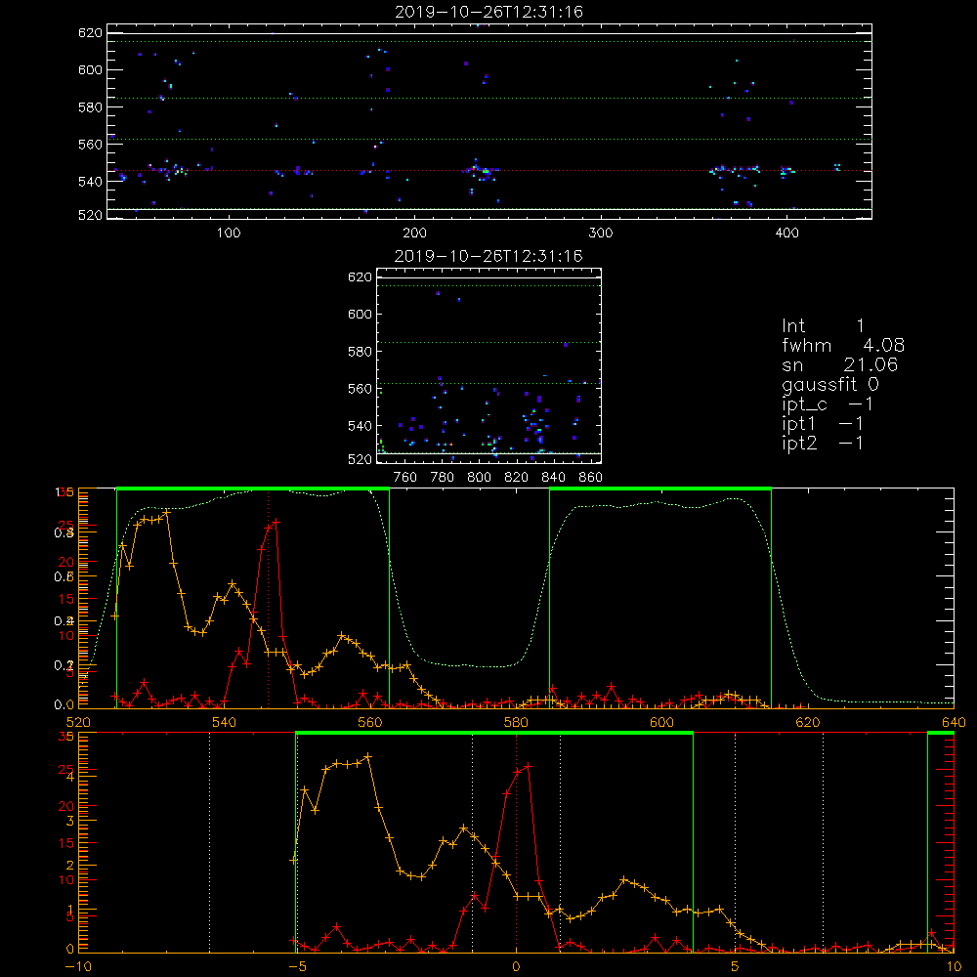Screen dimensions: 977x977
Task: Select the 'ipt1 -1' text line
Action: 823,424
